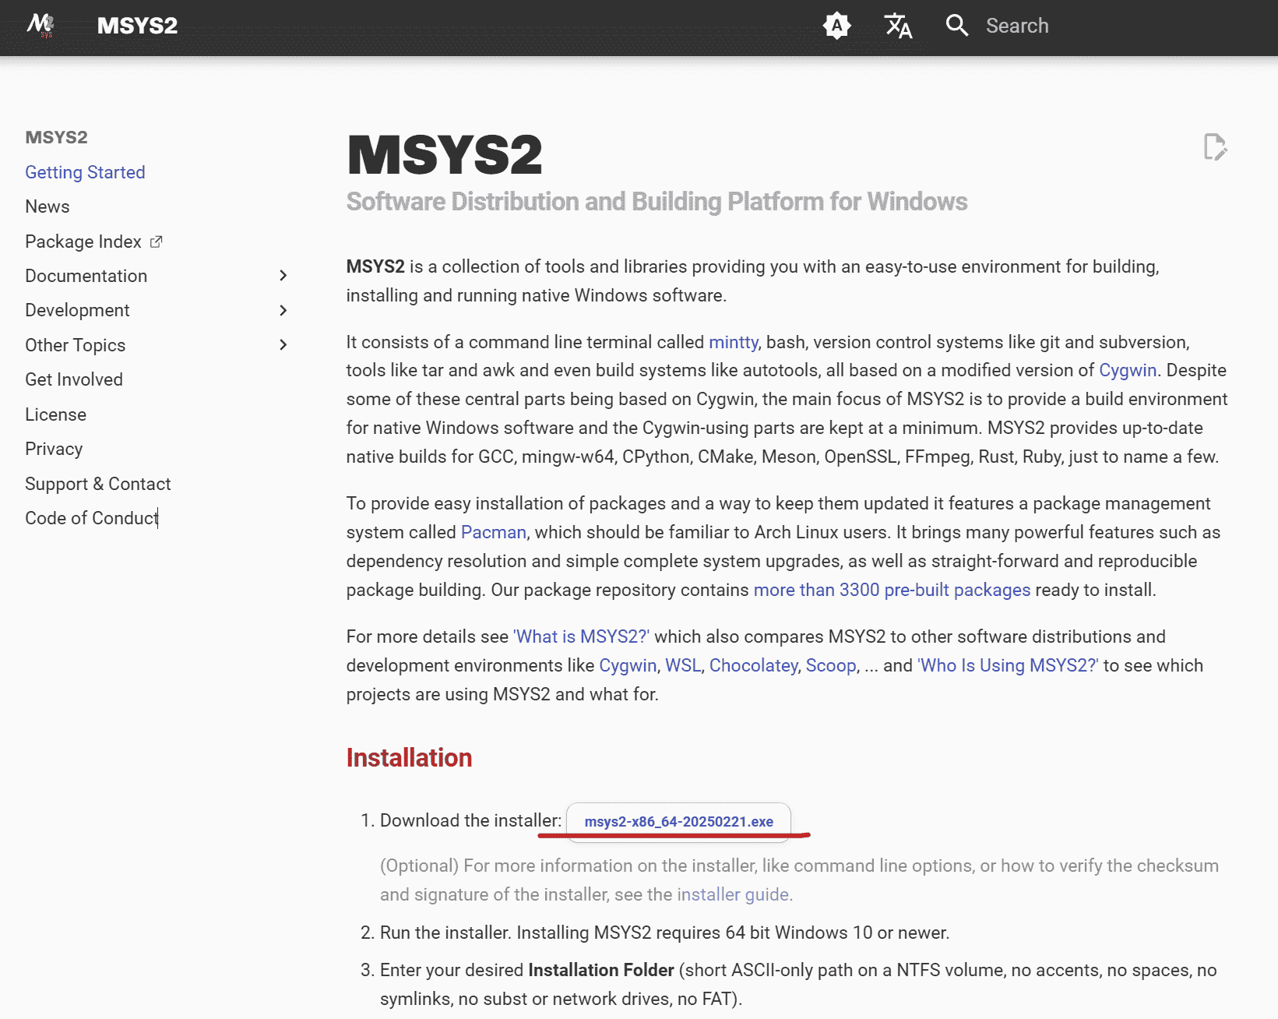Click inside the Search field
This screenshot has height=1019, width=1278.
(x=1018, y=26)
